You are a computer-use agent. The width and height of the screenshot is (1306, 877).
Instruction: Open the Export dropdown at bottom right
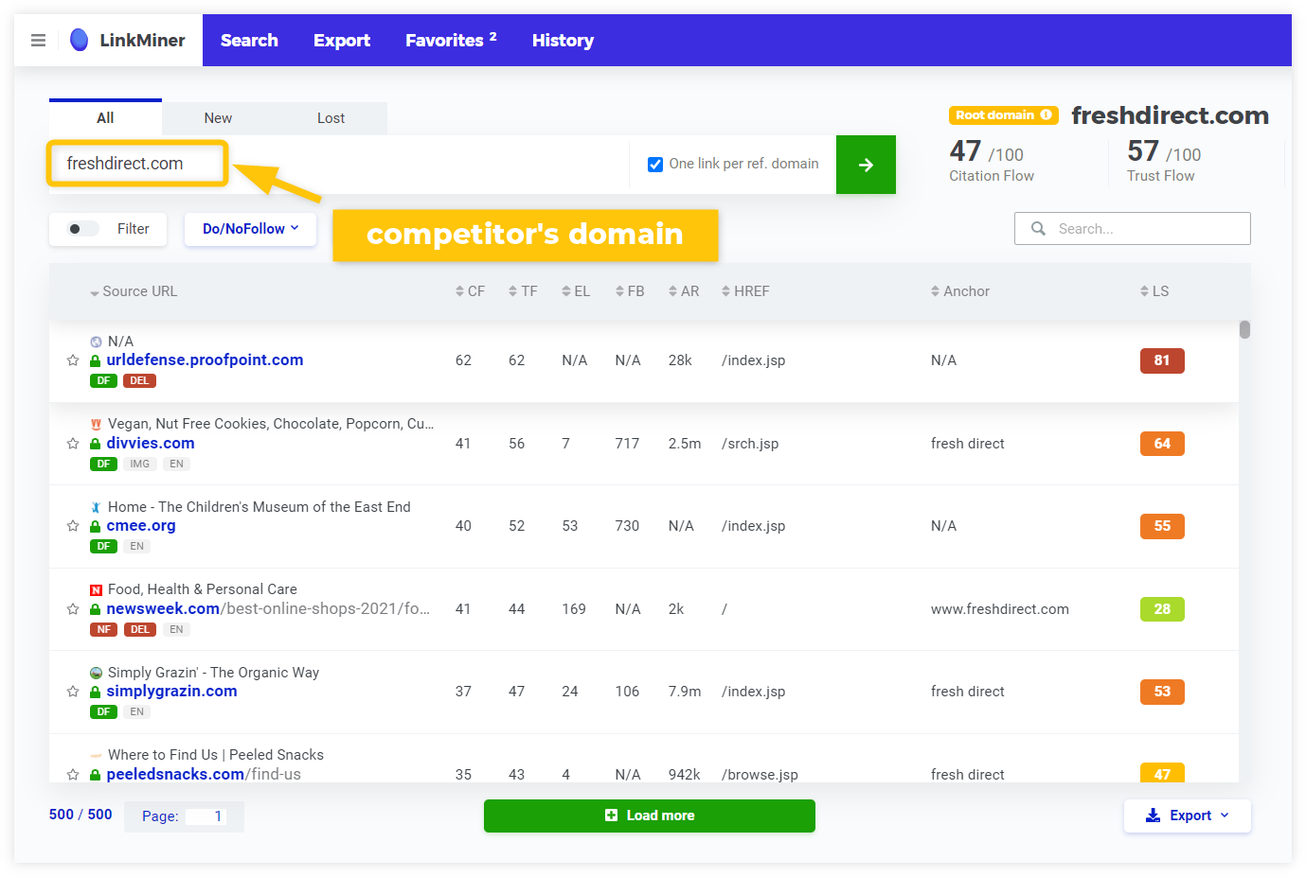pos(1187,816)
